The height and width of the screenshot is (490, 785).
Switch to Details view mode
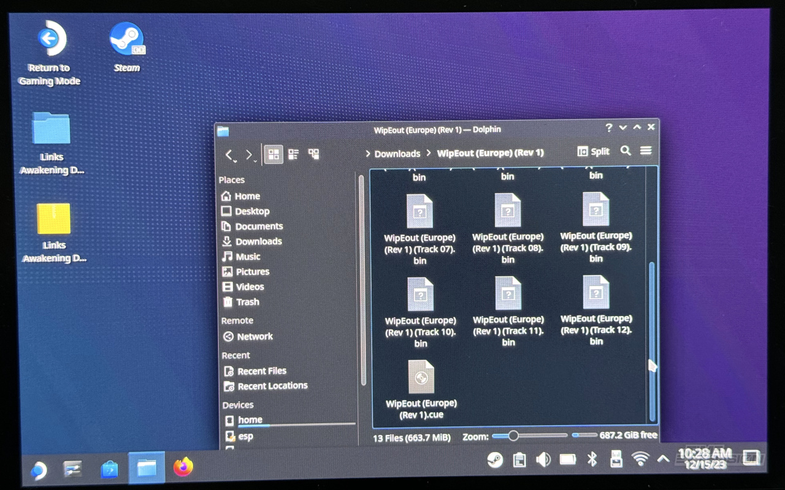click(313, 154)
